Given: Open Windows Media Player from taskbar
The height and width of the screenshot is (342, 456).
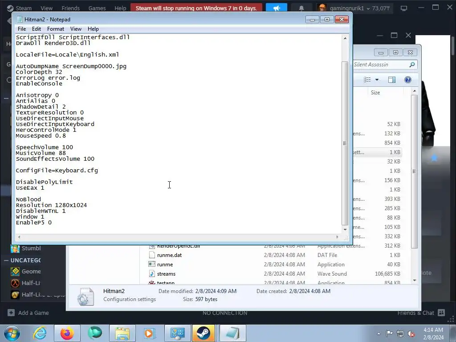Looking at the screenshot, I should 149,333.
